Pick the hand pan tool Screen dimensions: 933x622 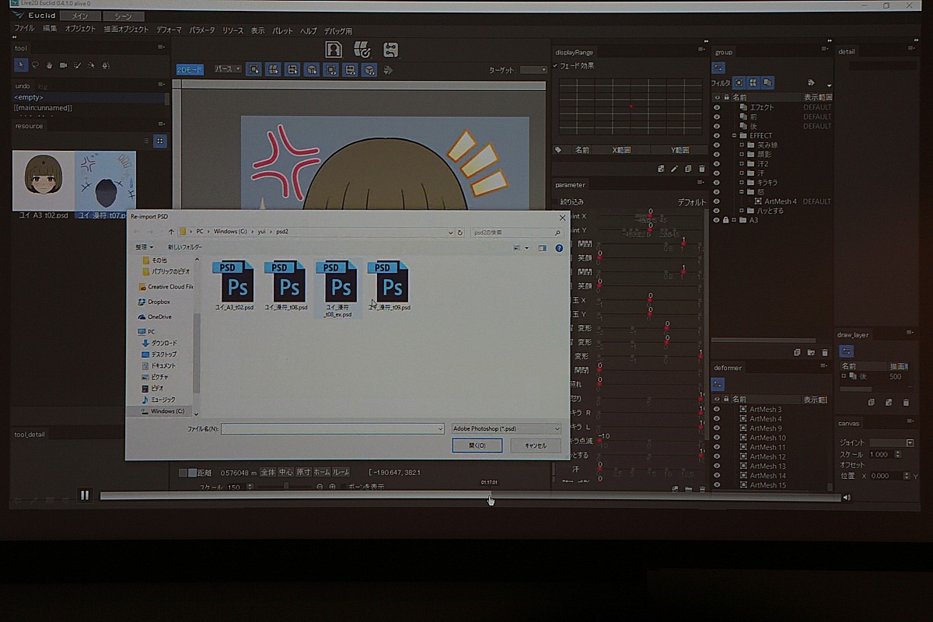[49, 65]
